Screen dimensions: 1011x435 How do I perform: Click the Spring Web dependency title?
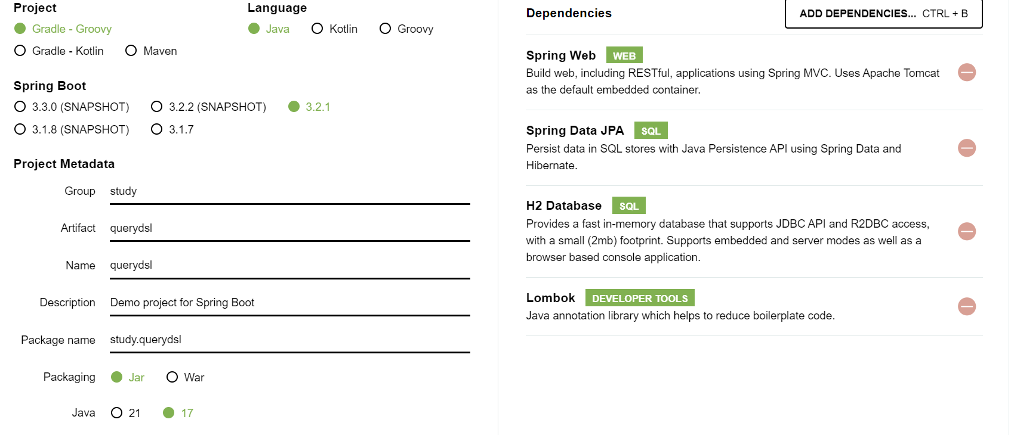pos(561,55)
